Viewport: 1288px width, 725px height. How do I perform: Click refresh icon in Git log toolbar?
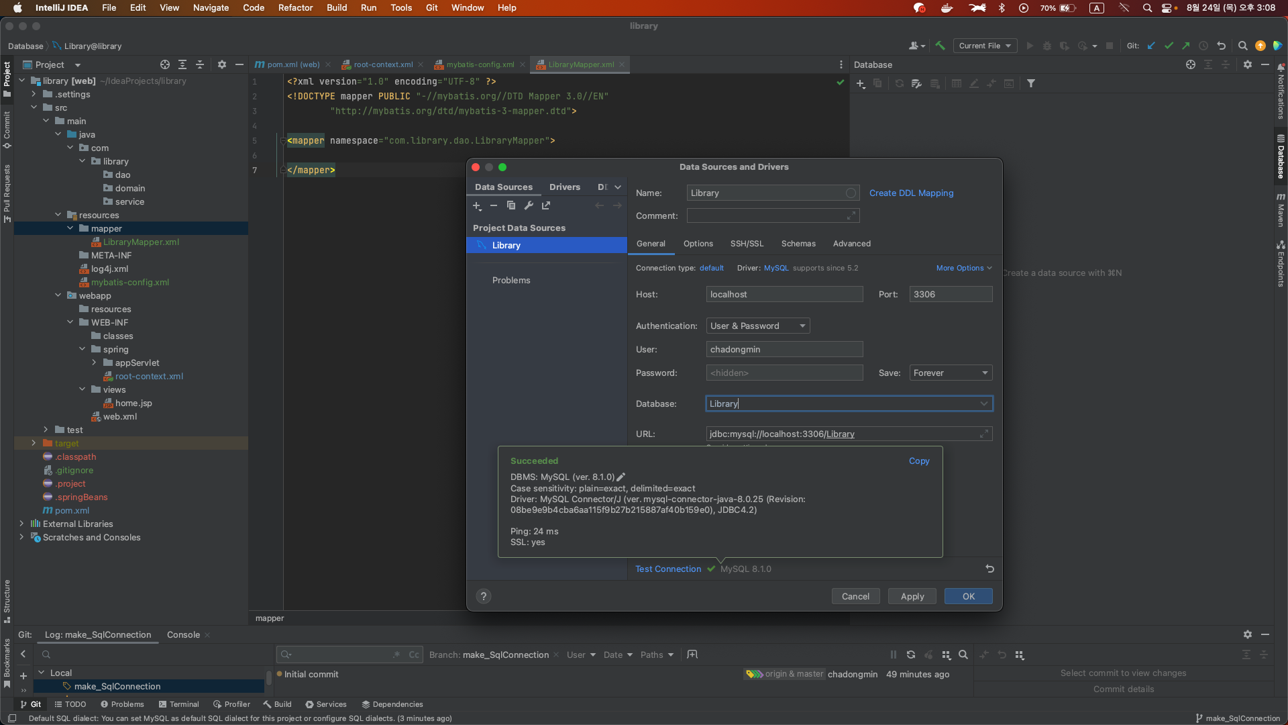(x=911, y=655)
